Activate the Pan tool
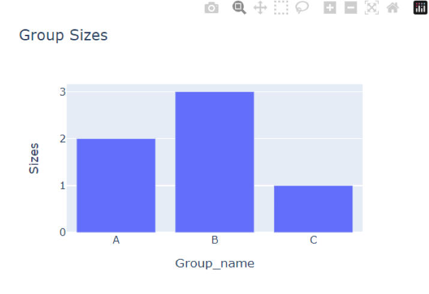 click(x=260, y=8)
